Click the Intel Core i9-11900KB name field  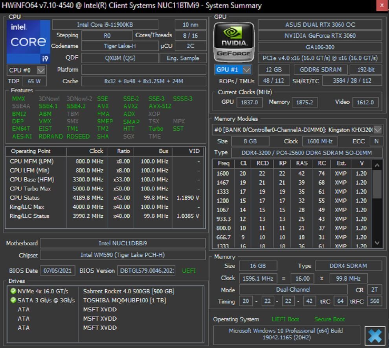(105, 25)
